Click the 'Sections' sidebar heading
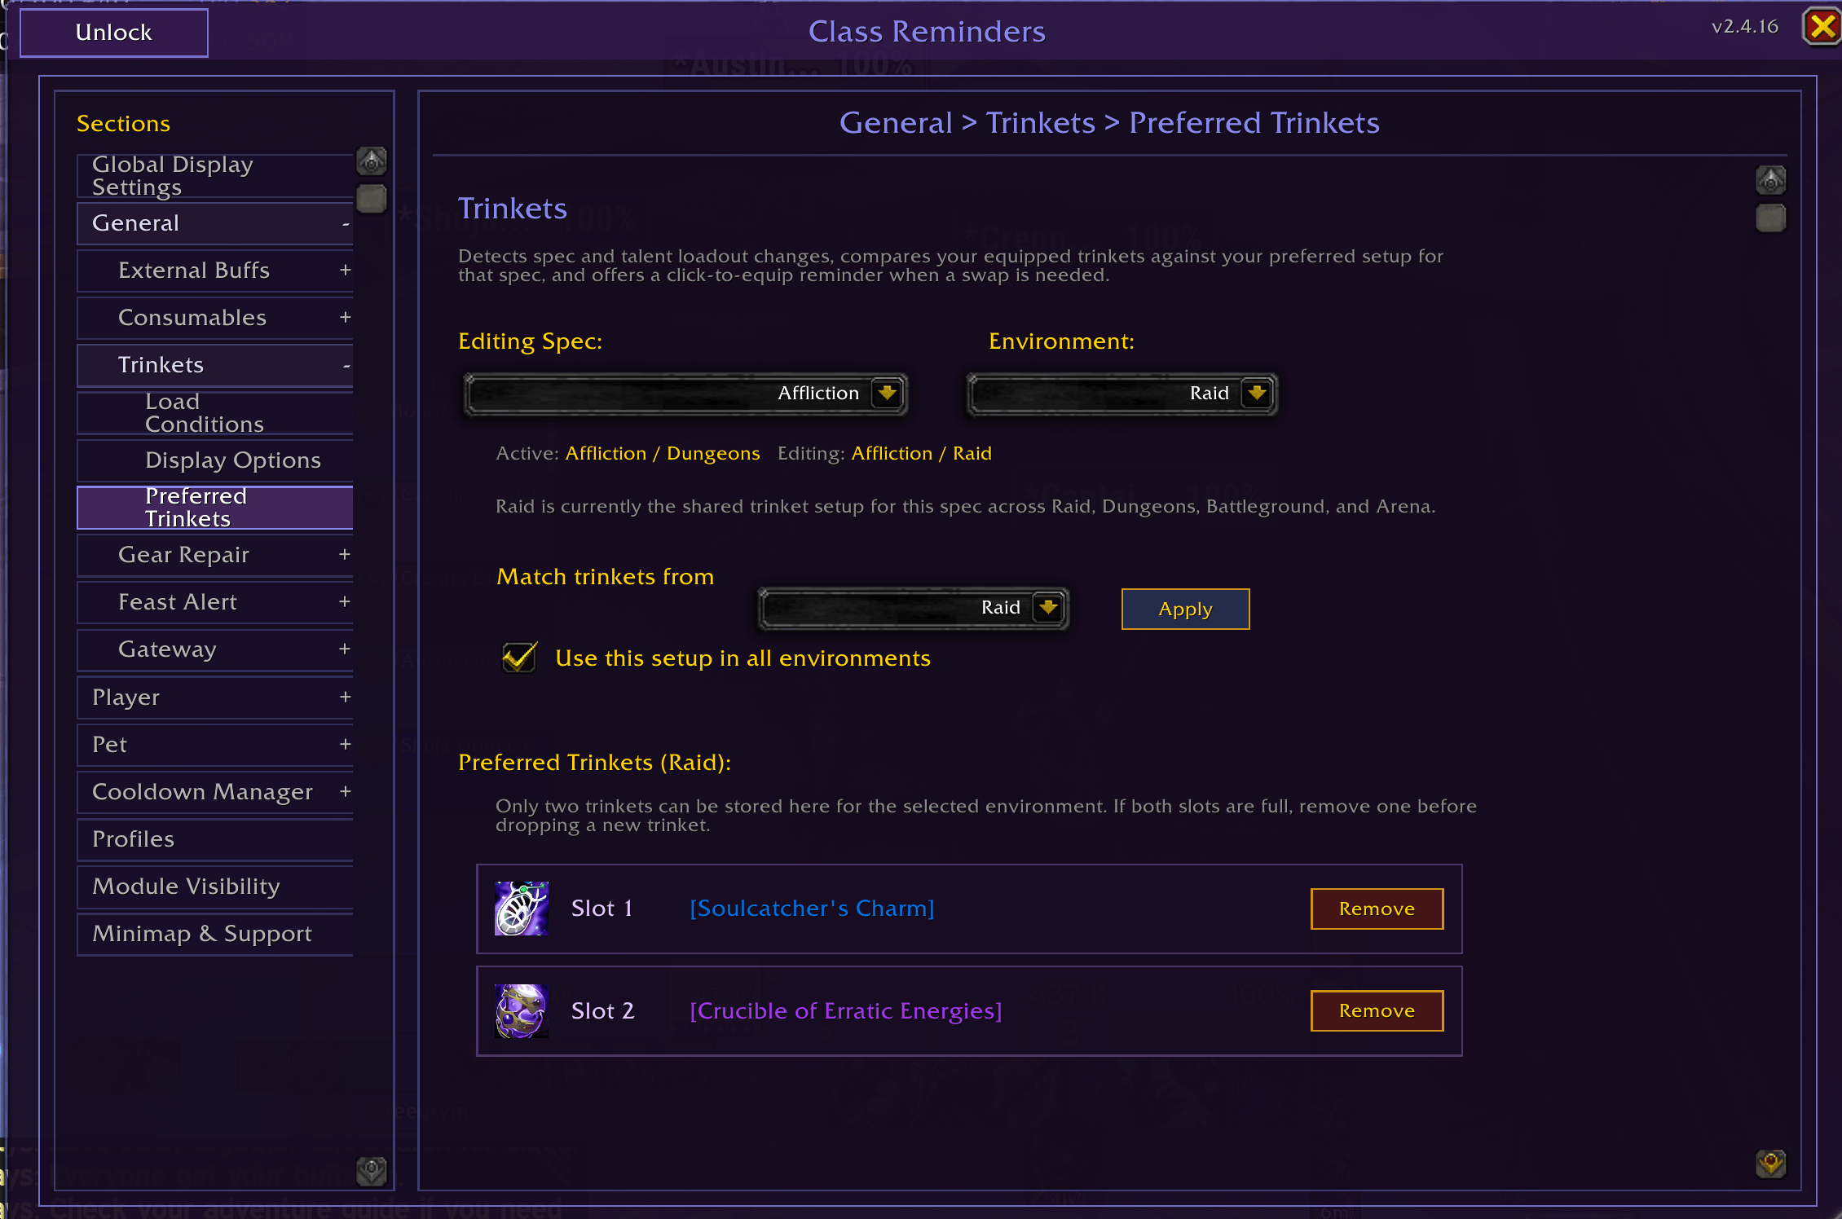The width and height of the screenshot is (1842, 1219). (124, 124)
